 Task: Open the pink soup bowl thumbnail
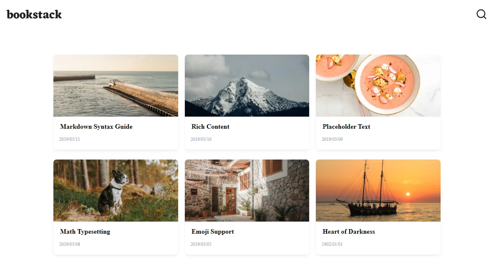[378, 85]
